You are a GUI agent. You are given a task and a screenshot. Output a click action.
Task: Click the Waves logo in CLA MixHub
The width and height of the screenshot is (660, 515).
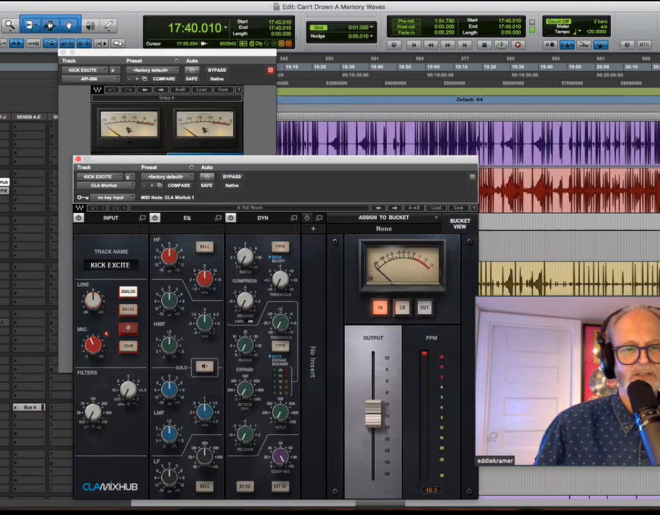coord(79,207)
